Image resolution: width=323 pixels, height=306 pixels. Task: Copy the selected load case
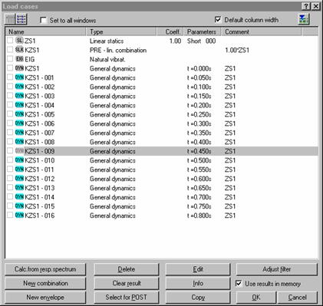point(198,298)
